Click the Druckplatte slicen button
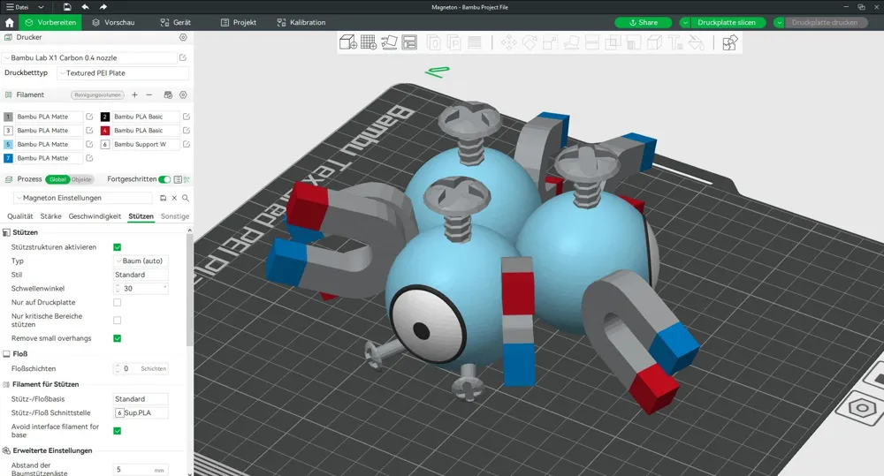 point(727,23)
